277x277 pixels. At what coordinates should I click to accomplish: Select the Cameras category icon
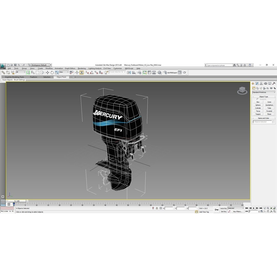click(x=264, y=88)
